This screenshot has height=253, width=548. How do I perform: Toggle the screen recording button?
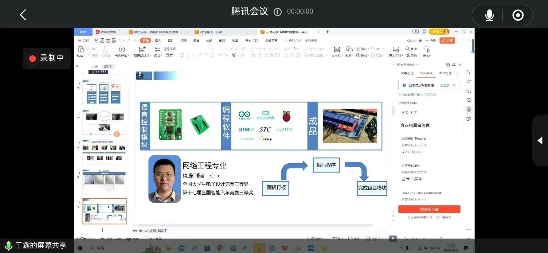coord(518,15)
